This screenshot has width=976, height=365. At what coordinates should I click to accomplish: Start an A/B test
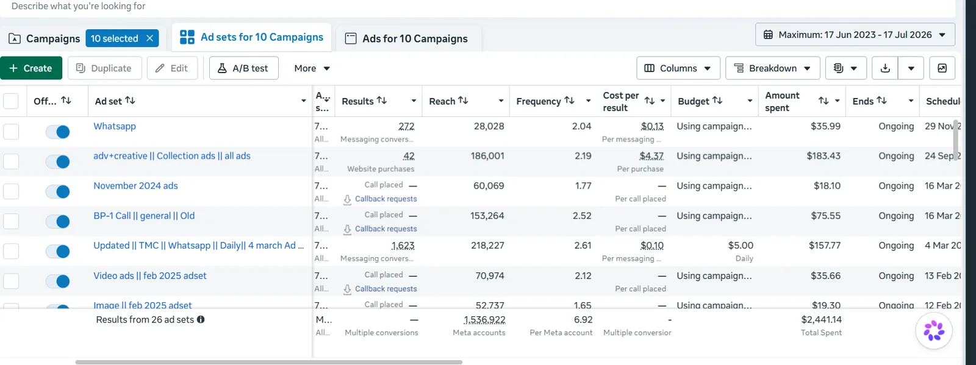point(243,68)
